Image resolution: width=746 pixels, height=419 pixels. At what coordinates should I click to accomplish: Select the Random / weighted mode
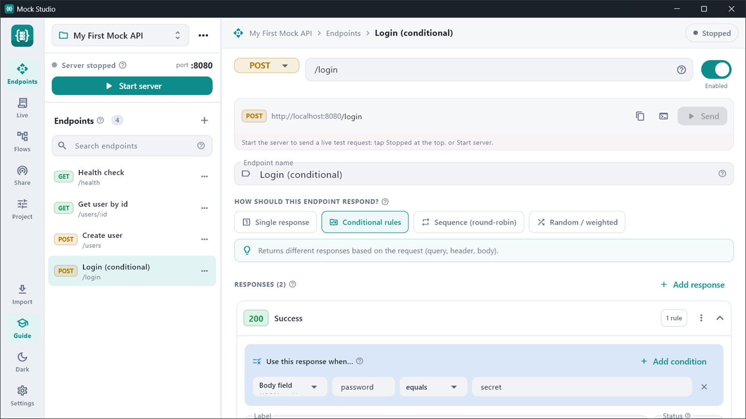pos(577,222)
